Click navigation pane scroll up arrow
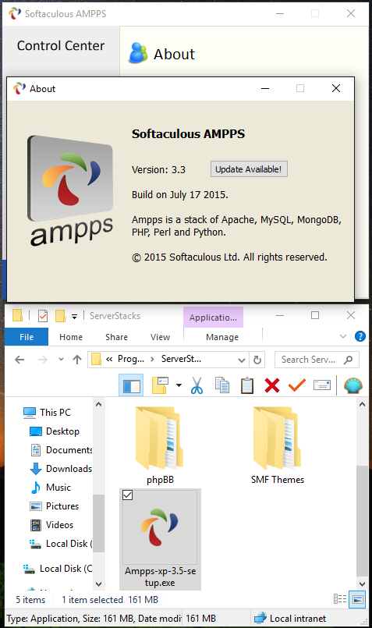Image resolution: width=372 pixels, height=628 pixels. tap(98, 405)
